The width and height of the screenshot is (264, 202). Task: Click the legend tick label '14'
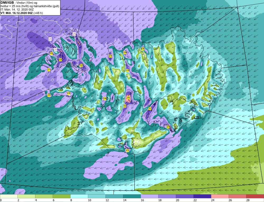click(125, 200)
